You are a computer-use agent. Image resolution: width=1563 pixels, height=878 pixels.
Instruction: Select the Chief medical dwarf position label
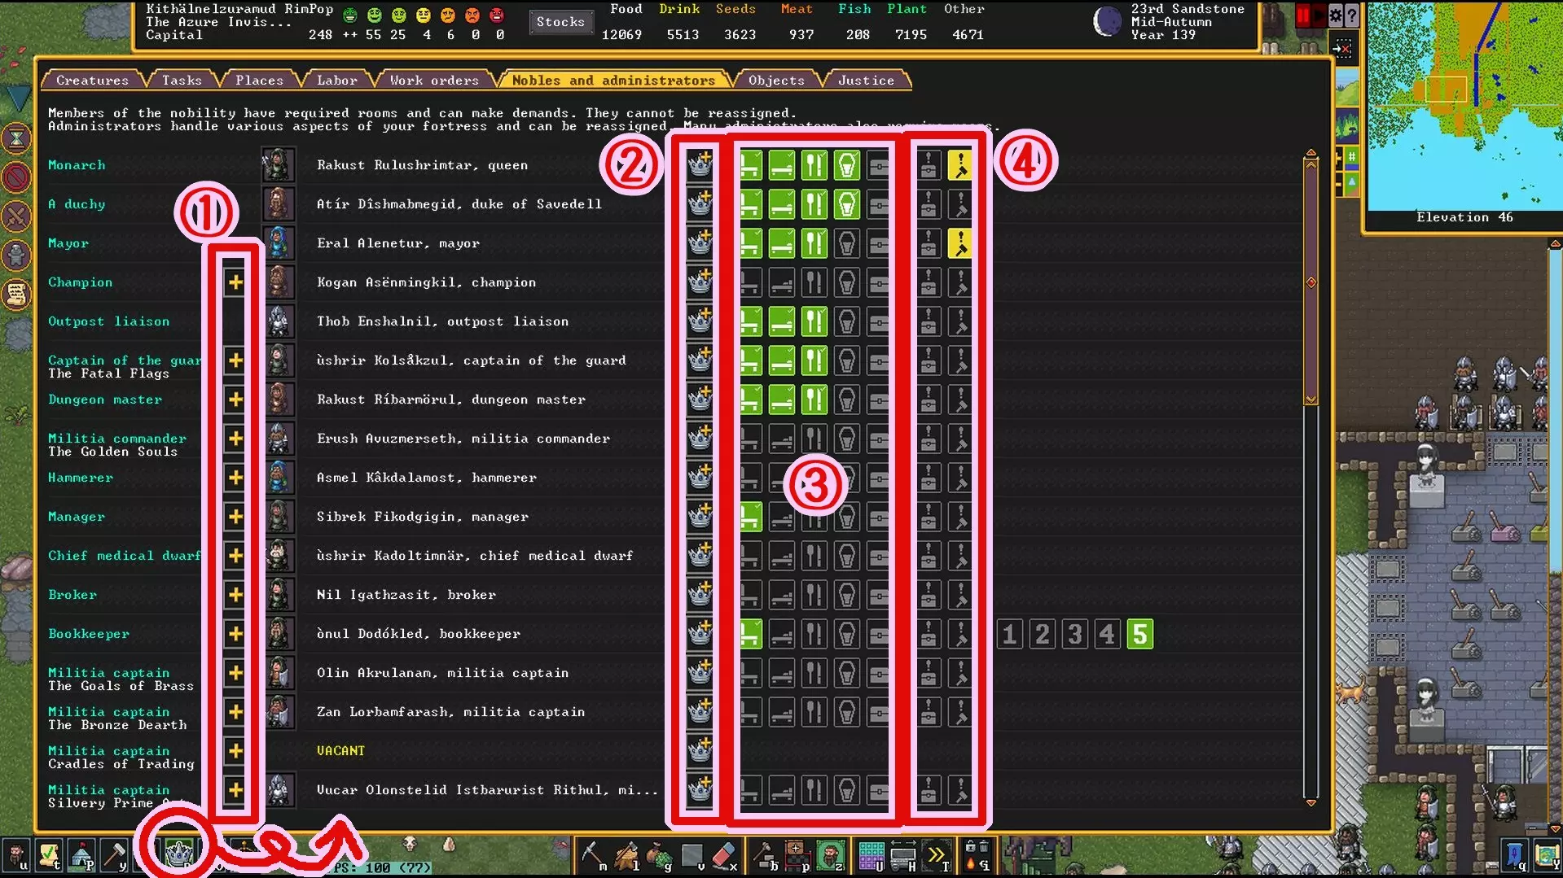(x=124, y=556)
